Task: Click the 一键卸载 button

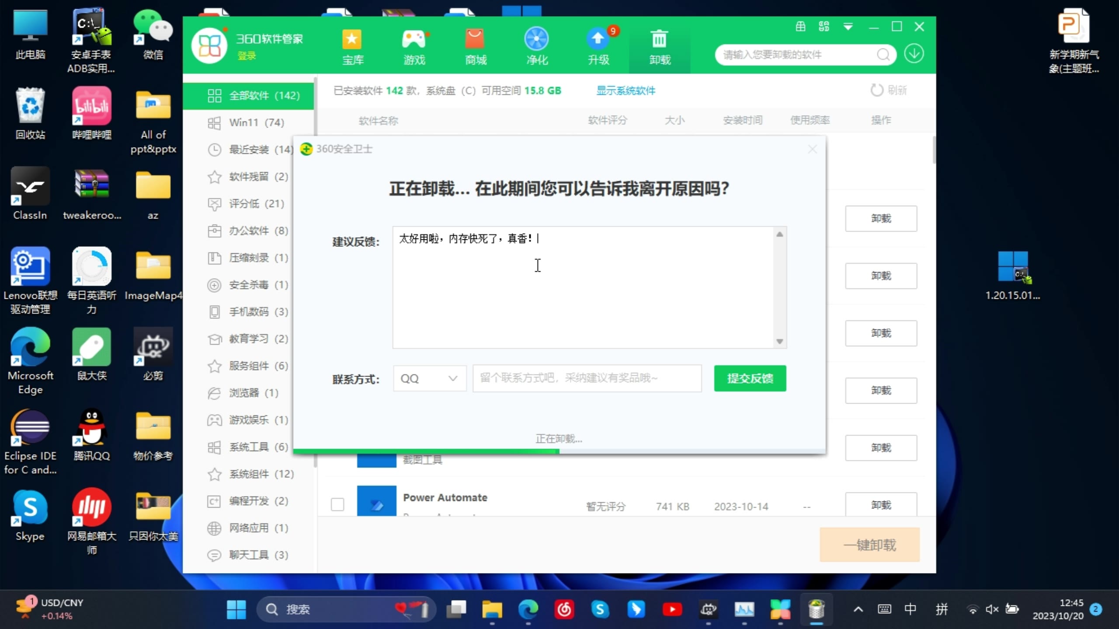Action: tap(869, 545)
